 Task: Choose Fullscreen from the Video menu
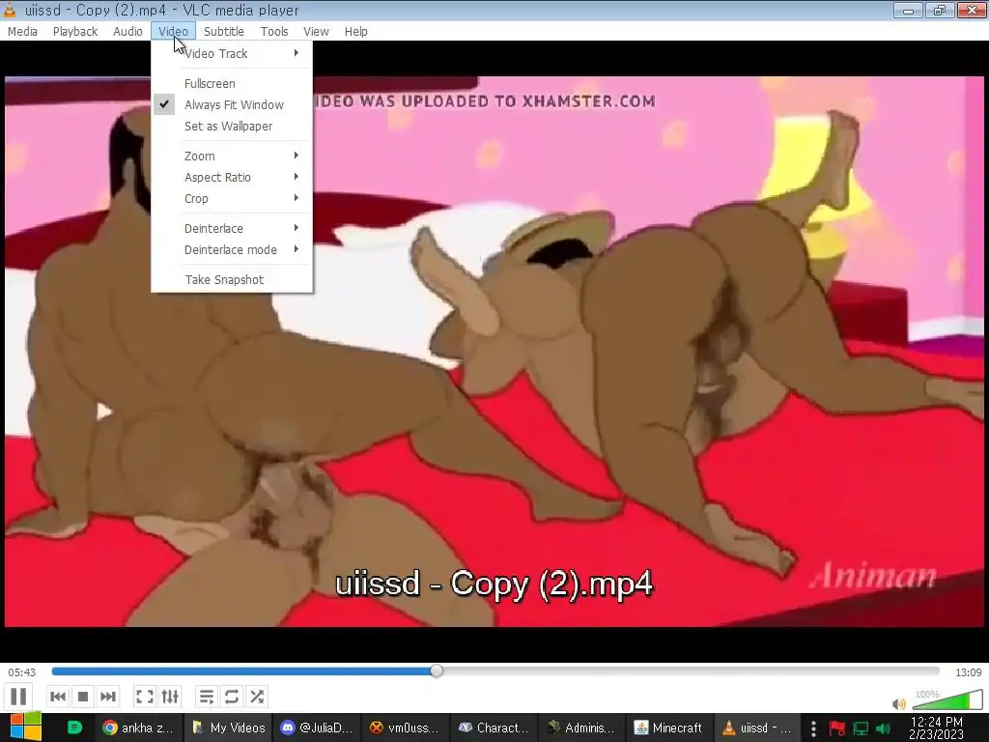point(232,83)
